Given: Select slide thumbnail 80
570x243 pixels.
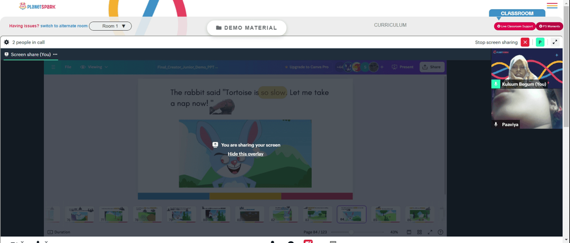Looking at the screenshot, I should click(x=215, y=214).
